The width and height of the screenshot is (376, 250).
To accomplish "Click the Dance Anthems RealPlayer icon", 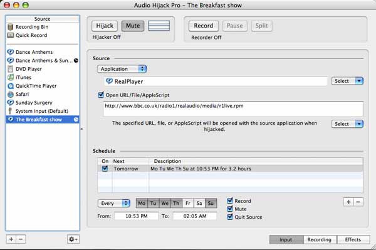I will coord(10,52).
